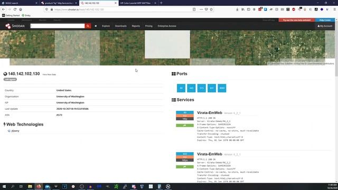The height and width of the screenshot is (190, 338).
Task: Open the Emby bookmark
Action: pyautogui.click(x=26, y=15)
